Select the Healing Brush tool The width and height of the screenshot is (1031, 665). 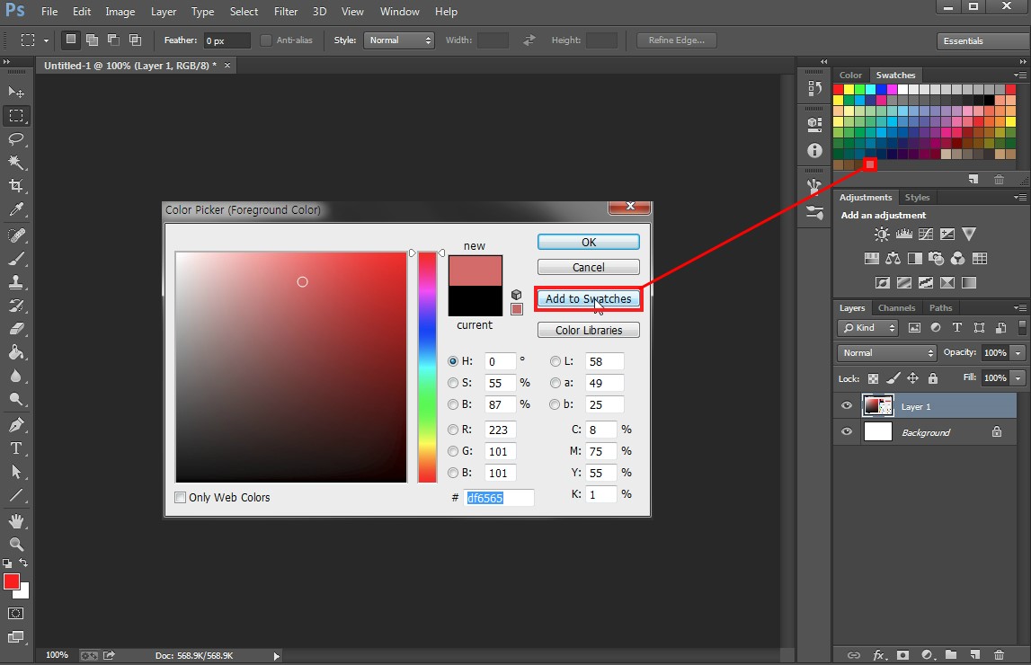pos(16,235)
